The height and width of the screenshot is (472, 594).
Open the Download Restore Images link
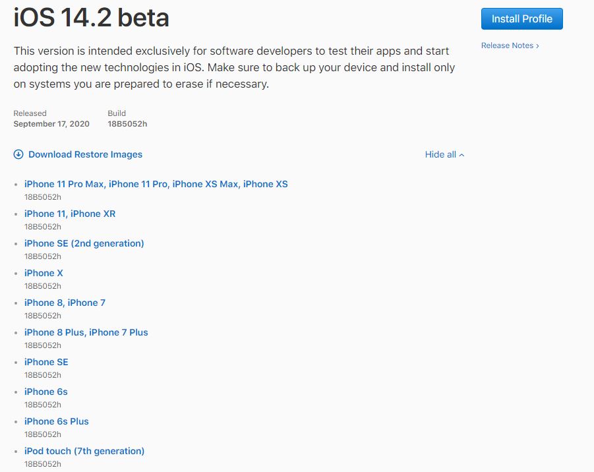(x=85, y=155)
